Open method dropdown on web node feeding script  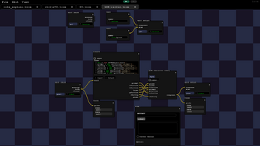(60, 94)
